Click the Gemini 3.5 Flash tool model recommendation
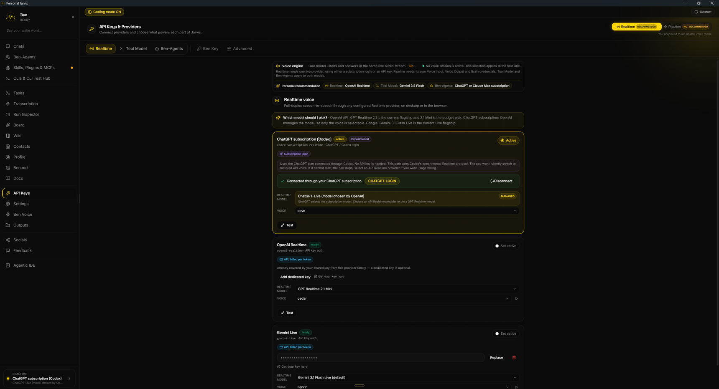The width and height of the screenshot is (719, 389). click(400, 86)
